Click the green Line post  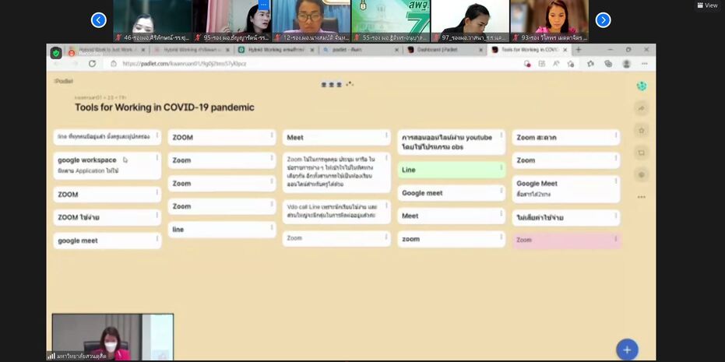pos(452,170)
